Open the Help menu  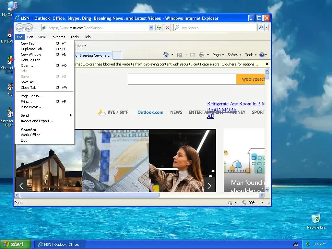[87, 37]
